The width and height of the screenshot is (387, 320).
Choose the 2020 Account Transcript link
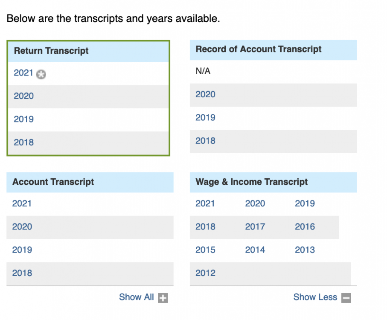click(x=22, y=227)
